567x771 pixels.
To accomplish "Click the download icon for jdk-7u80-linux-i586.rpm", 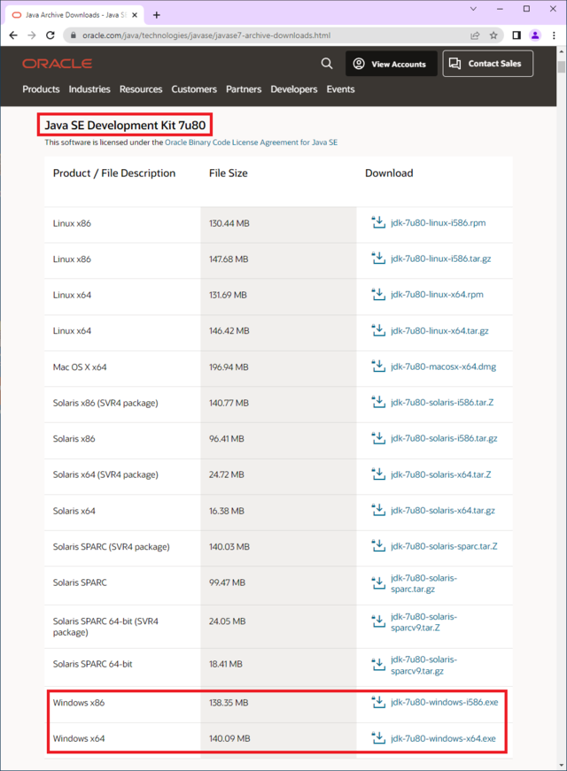I will click(x=378, y=222).
